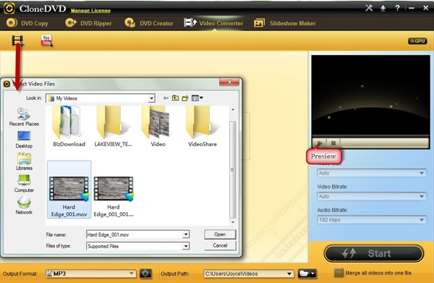Screen dimensions: 434x283
Task: Switch to the DVD Ripper tab
Action: (88, 23)
